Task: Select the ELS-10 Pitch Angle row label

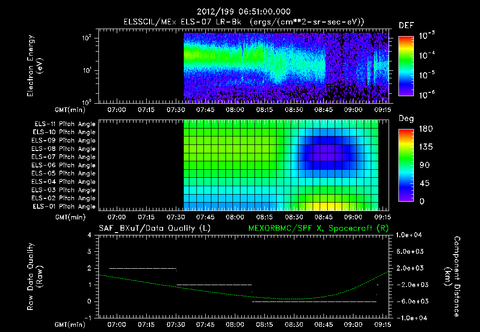Action: [64, 132]
